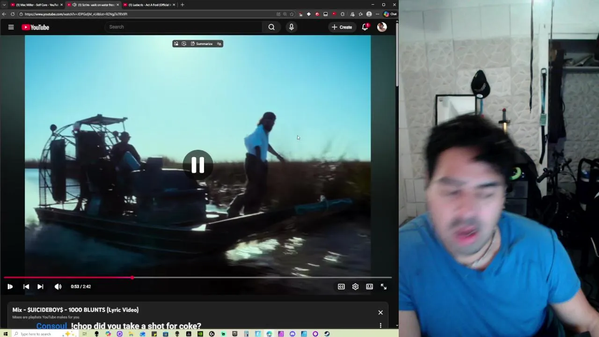Close the Mix playlist panel

(x=380, y=312)
